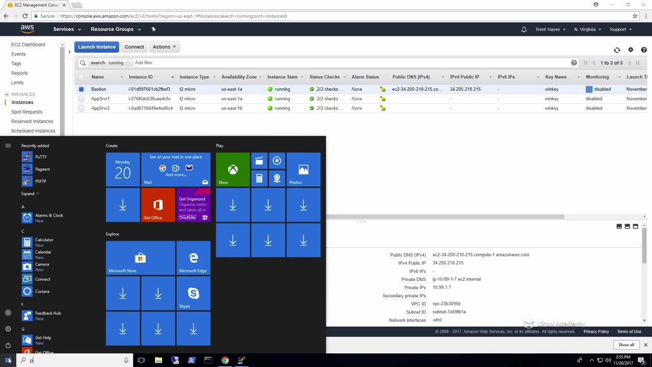The width and height of the screenshot is (652, 367).
Task: Open the Privacy Policy link
Action: (596, 332)
